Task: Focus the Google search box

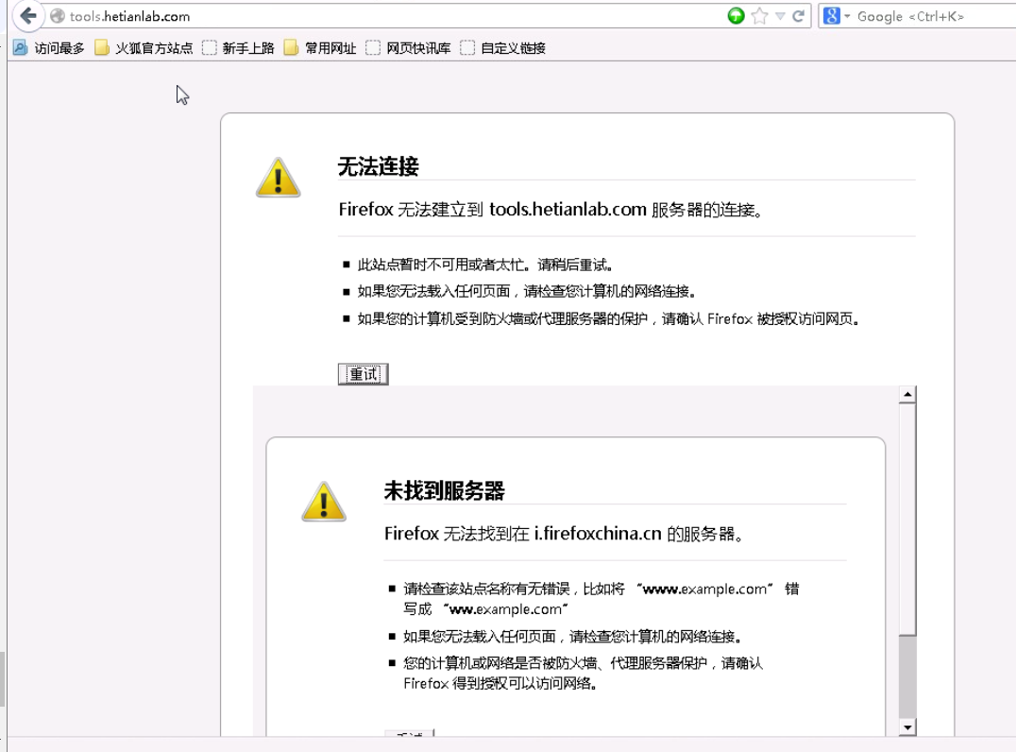Action: tap(933, 16)
